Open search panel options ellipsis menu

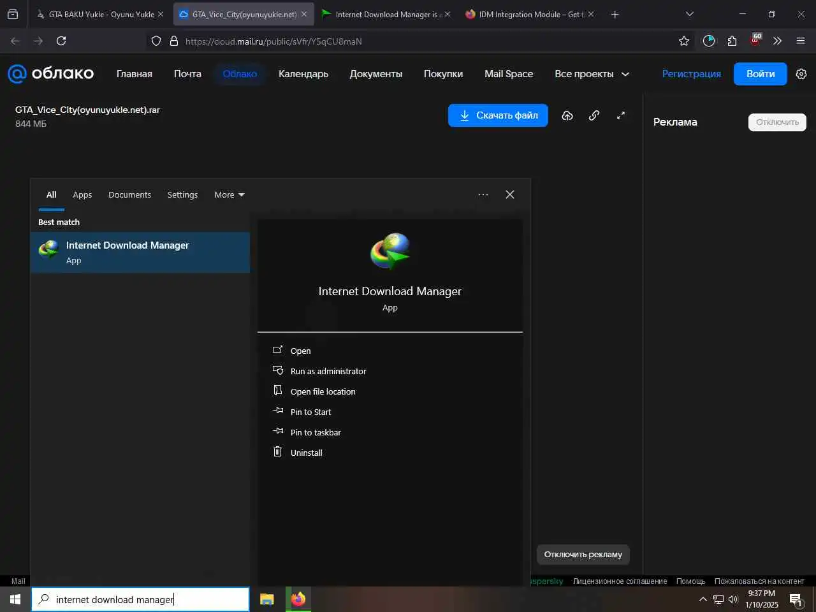tap(483, 194)
